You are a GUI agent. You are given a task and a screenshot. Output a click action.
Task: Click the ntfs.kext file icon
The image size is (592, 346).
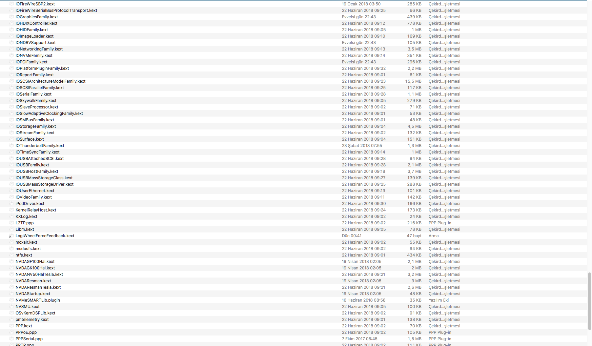point(12,255)
